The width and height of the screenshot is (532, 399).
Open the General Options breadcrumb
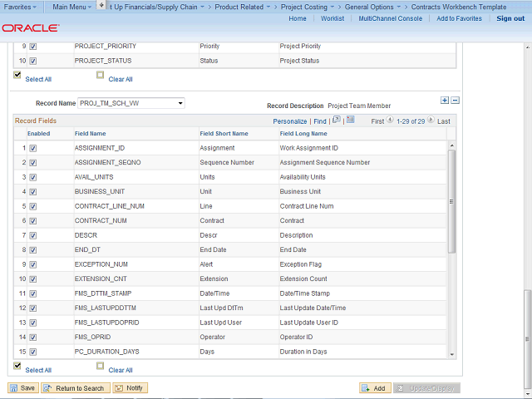pyautogui.click(x=373, y=7)
